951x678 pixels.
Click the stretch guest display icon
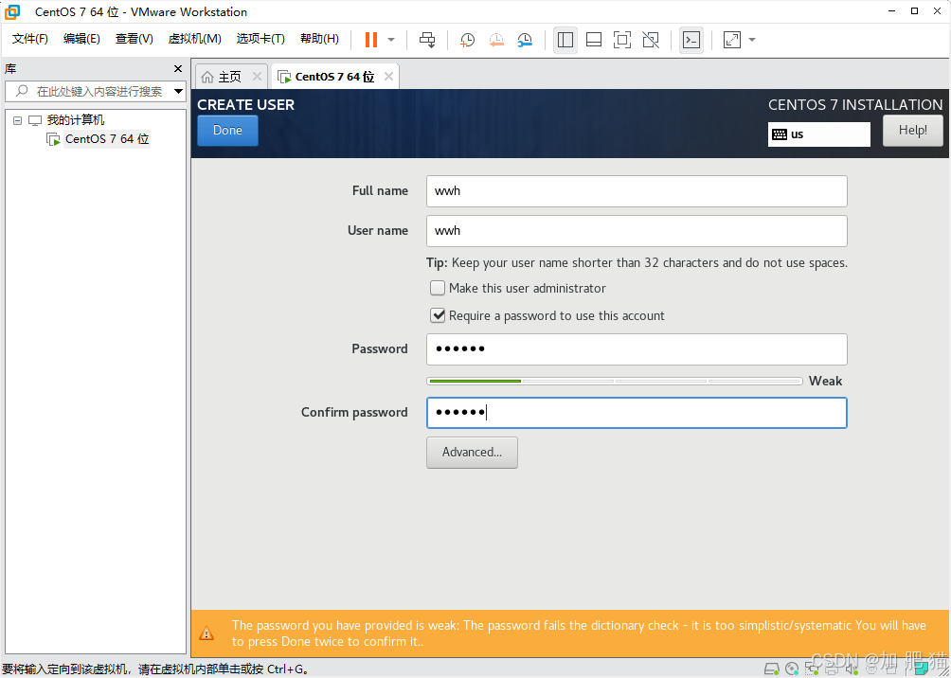[x=732, y=40]
